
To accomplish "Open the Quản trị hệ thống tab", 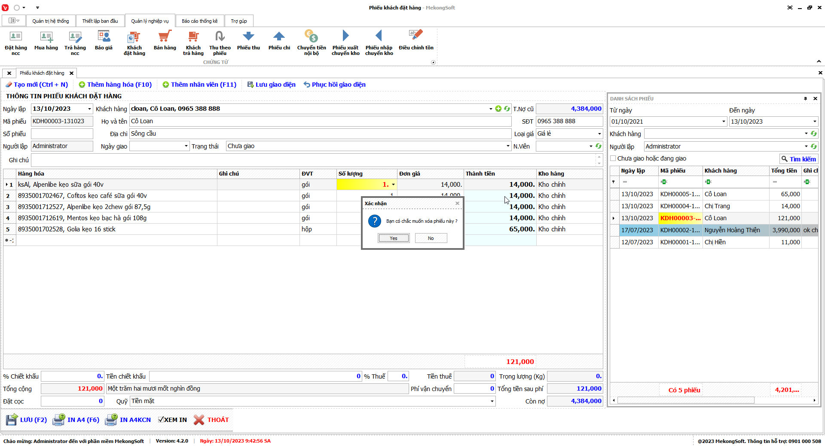I will (x=50, y=21).
